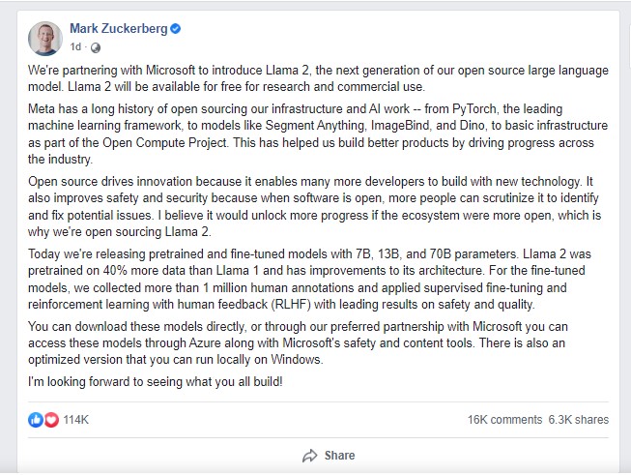Screen dimensions: 631x475
Task: View the 16K comments
Action: point(504,420)
